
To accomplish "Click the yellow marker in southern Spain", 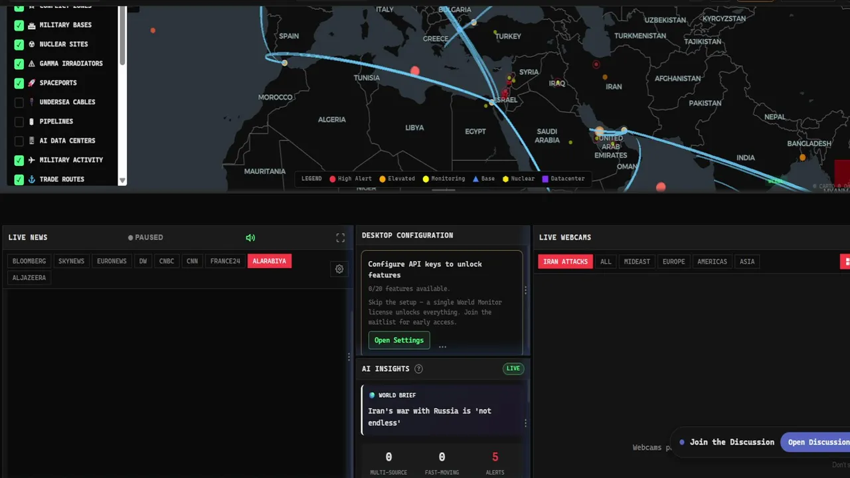I will (x=285, y=63).
